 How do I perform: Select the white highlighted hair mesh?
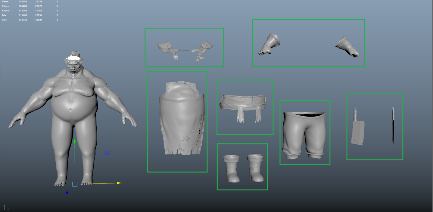click(73, 58)
